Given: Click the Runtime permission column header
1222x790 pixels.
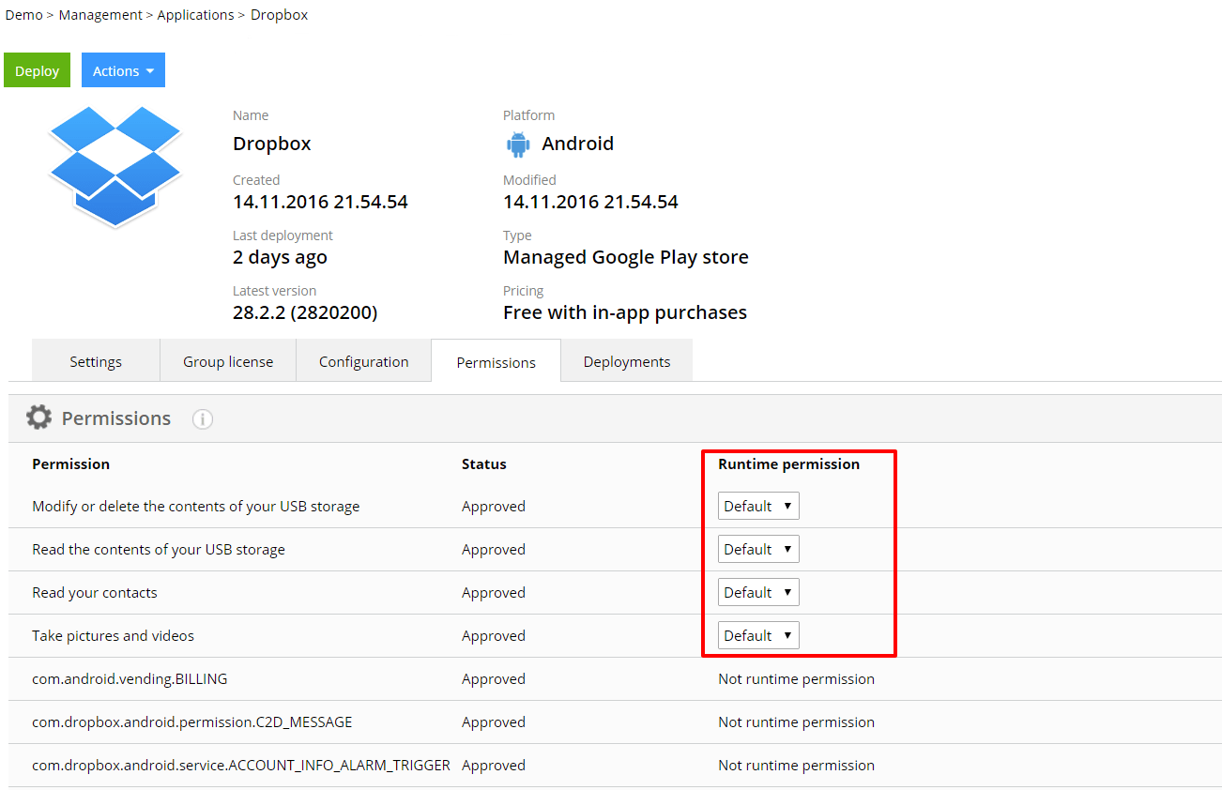Looking at the screenshot, I should (x=788, y=463).
